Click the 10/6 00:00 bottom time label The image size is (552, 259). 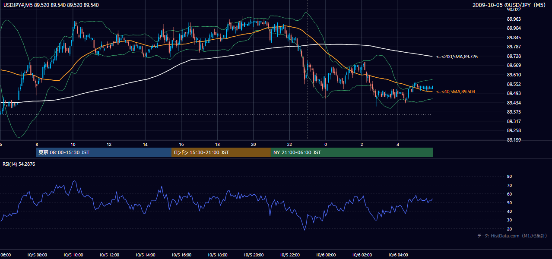click(326, 255)
